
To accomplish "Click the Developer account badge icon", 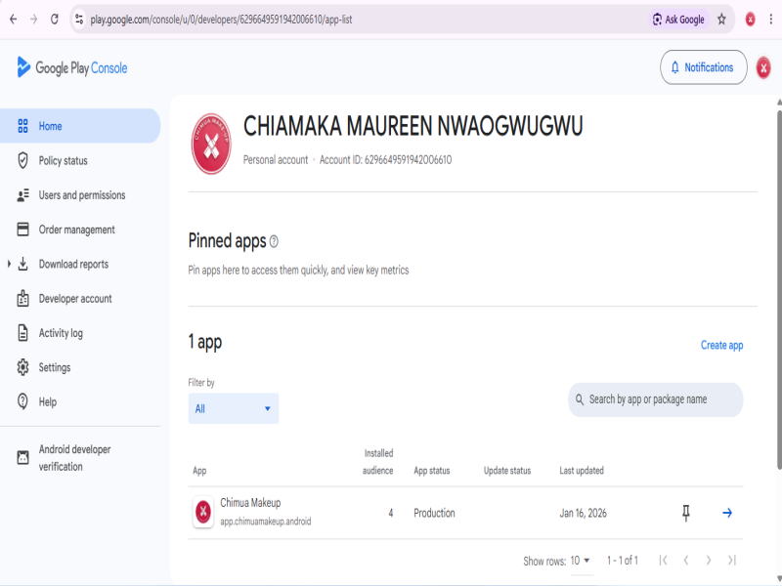I will 22,298.
